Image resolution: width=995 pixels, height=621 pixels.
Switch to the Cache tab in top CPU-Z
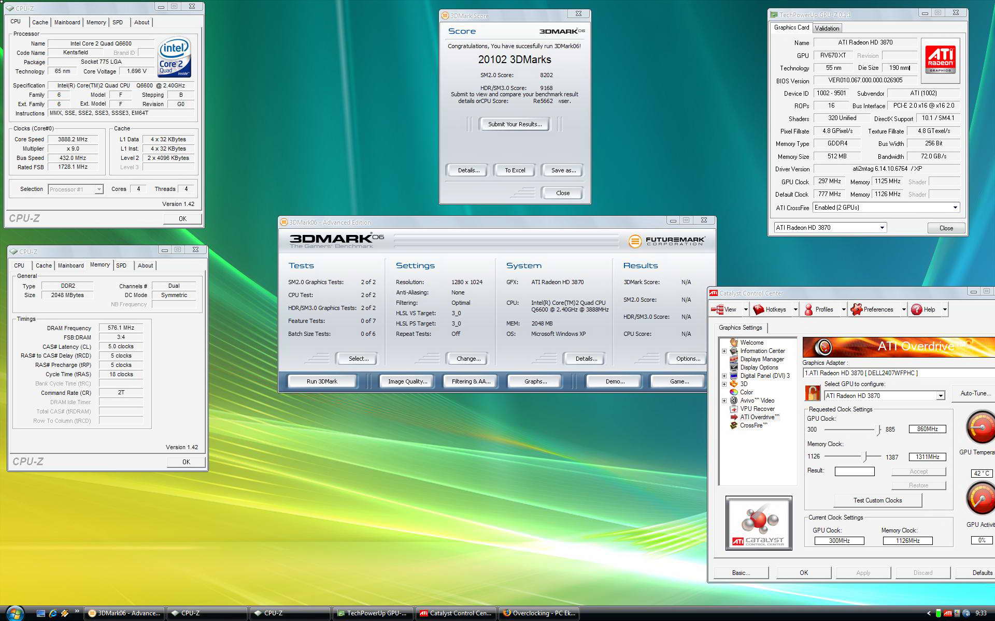click(40, 22)
